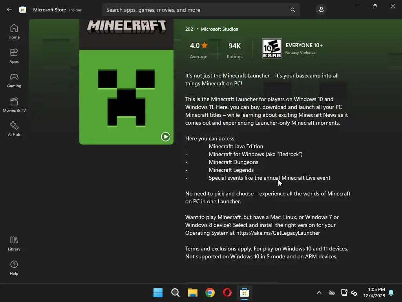The width and height of the screenshot is (402, 302).
Task: Click the Insider label next to Microsoft Store
Action: tap(75, 10)
